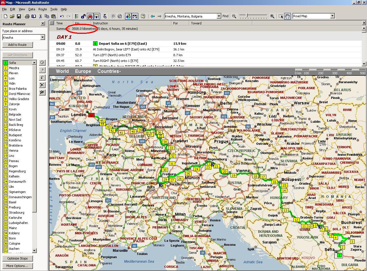
Task: Click the red end marker near London
Action: [91, 115]
